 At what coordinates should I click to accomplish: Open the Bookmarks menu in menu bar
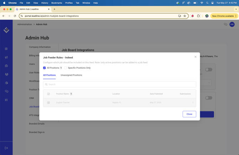click(57, 3)
